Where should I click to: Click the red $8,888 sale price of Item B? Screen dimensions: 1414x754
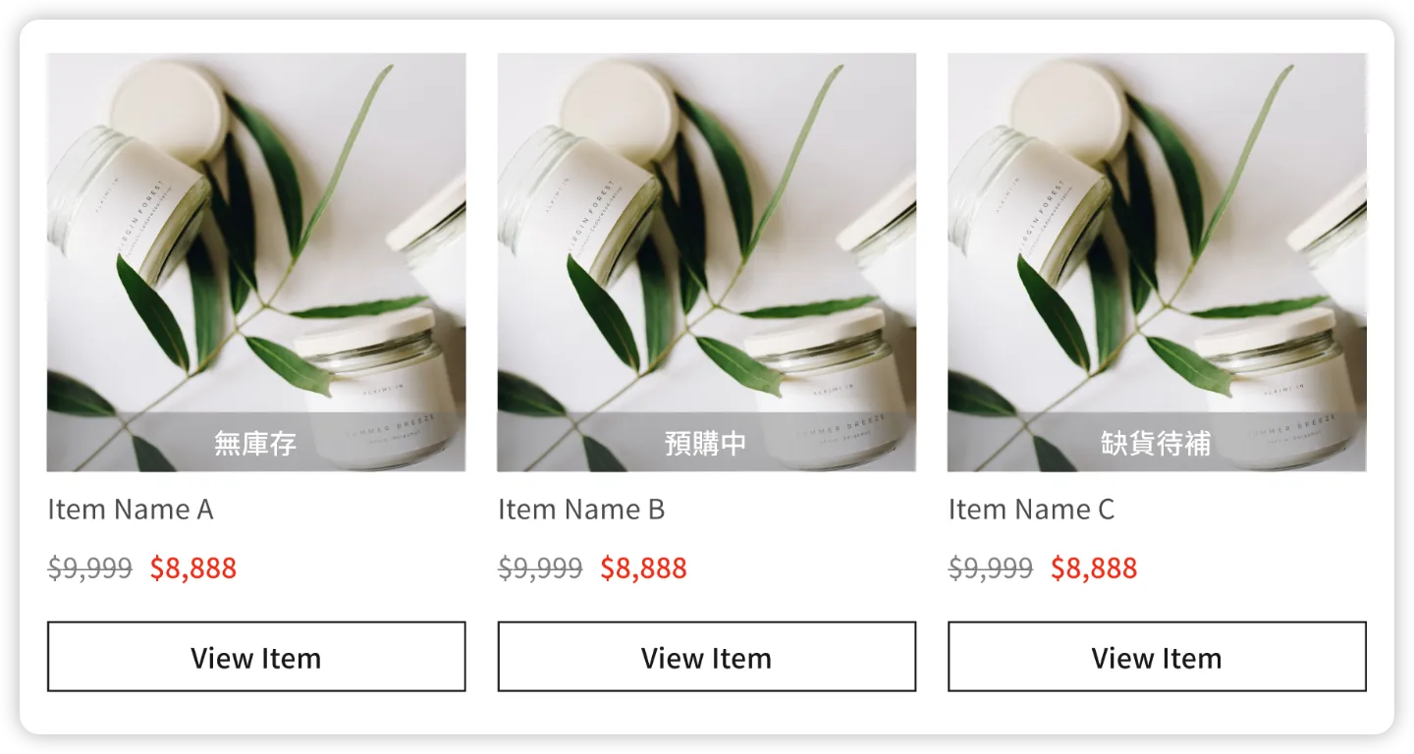pos(644,568)
